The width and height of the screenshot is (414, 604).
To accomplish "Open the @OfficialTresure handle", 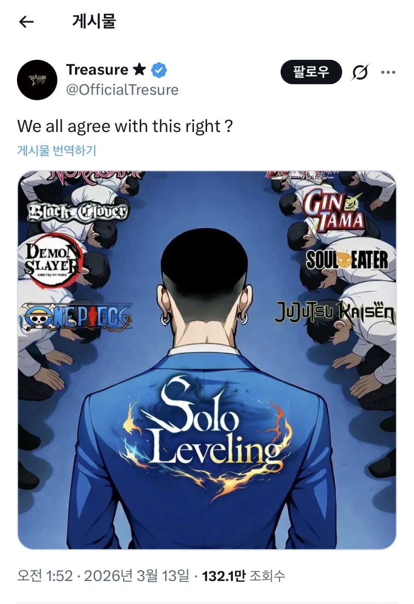I will (122, 89).
